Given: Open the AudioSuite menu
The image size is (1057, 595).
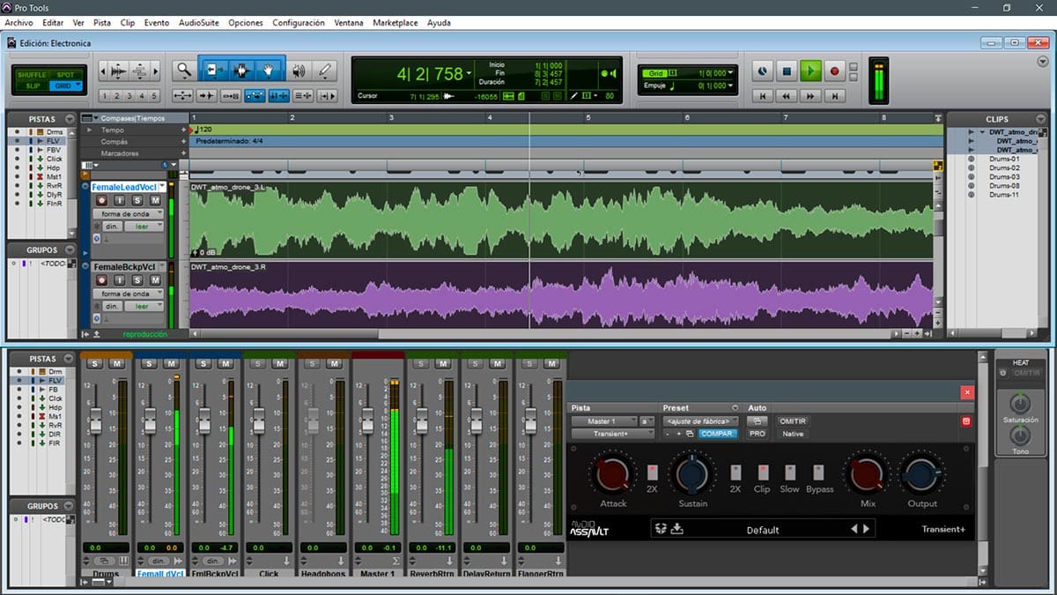Looking at the screenshot, I should coord(199,23).
